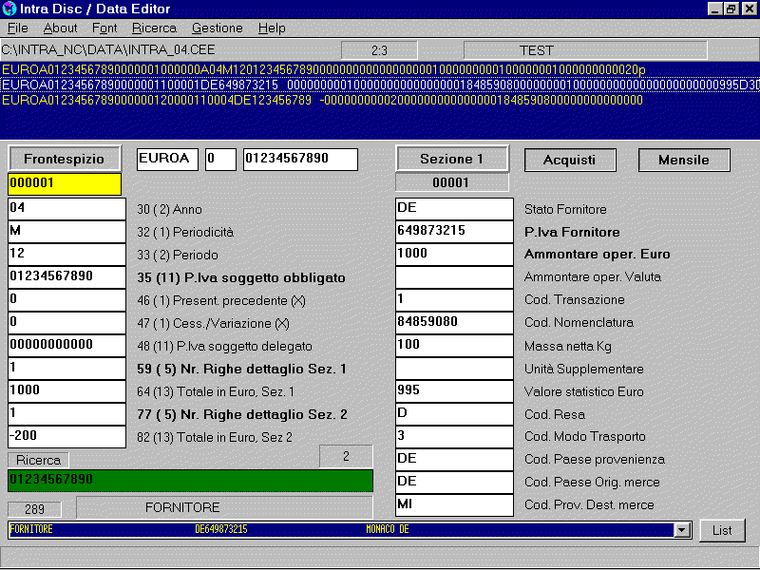The height and width of the screenshot is (570, 760).
Task: Click the Nr. Righe dettaglio Sez. 1 field
Action: pyautogui.click(x=66, y=368)
